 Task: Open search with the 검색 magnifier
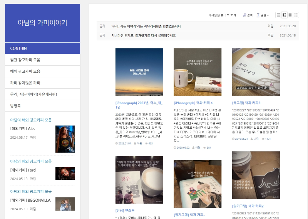coord(248,15)
